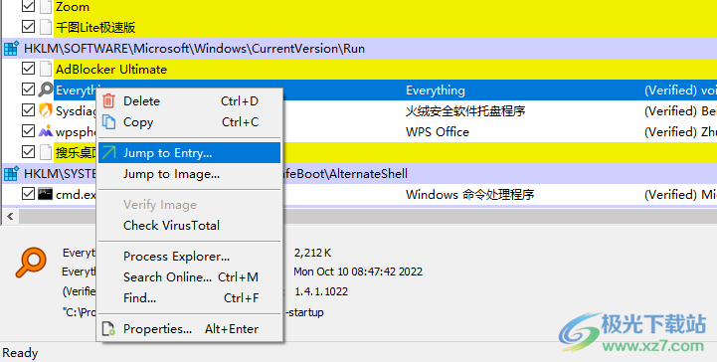
Task: Choose Search Online... menu item
Action: tap(189, 277)
